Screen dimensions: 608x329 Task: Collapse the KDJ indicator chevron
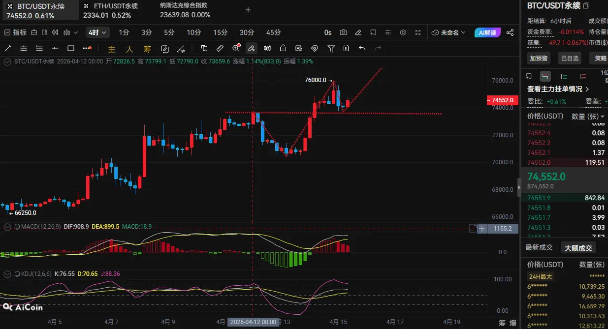[x=7, y=273]
